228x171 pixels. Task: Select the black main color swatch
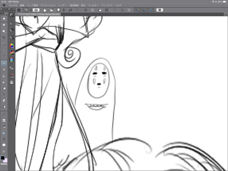3,158
